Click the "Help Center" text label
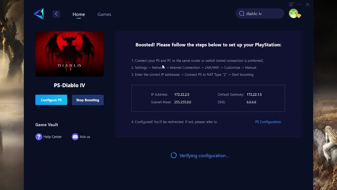The height and width of the screenshot is (190, 337). coord(52,137)
